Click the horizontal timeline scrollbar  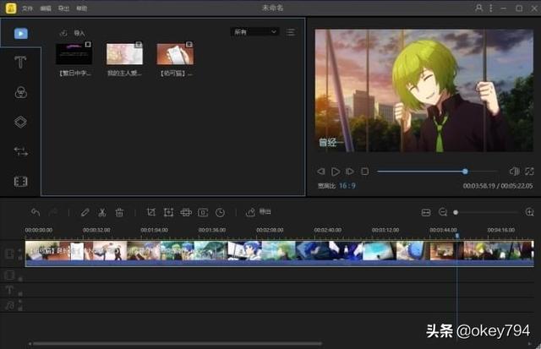click(x=178, y=343)
